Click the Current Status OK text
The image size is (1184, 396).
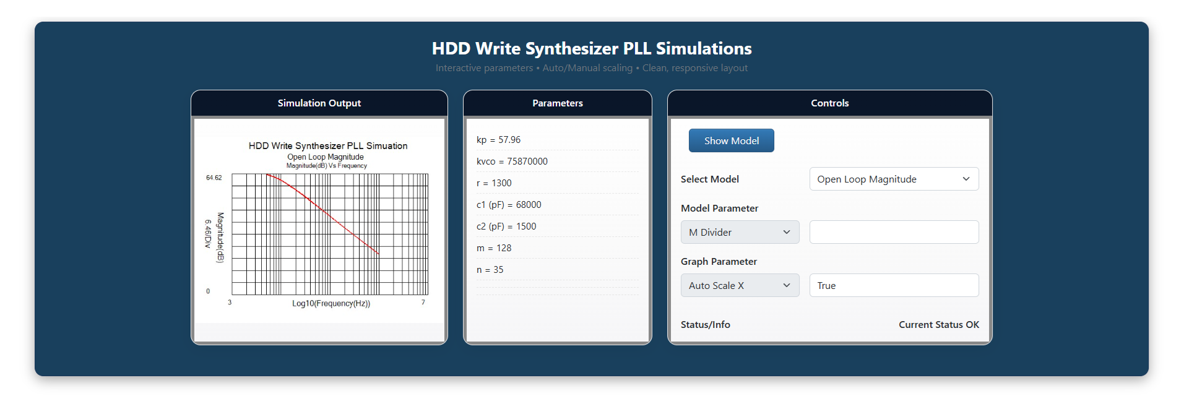pos(938,325)
